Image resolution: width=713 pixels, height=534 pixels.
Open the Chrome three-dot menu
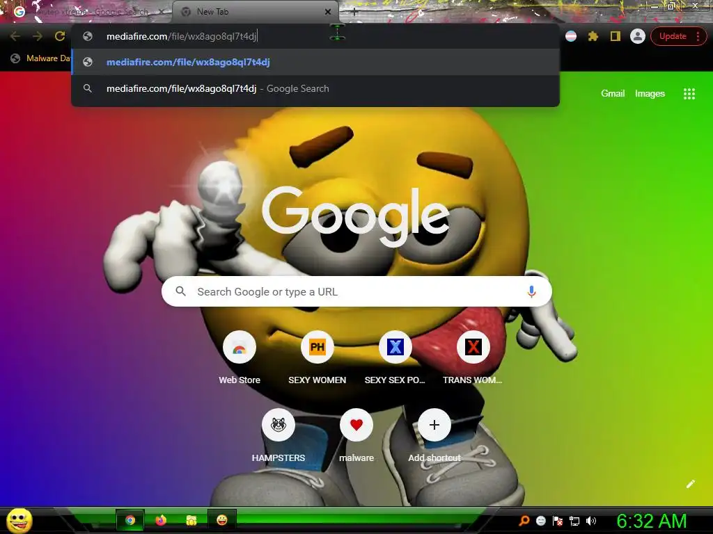point(698,36)
